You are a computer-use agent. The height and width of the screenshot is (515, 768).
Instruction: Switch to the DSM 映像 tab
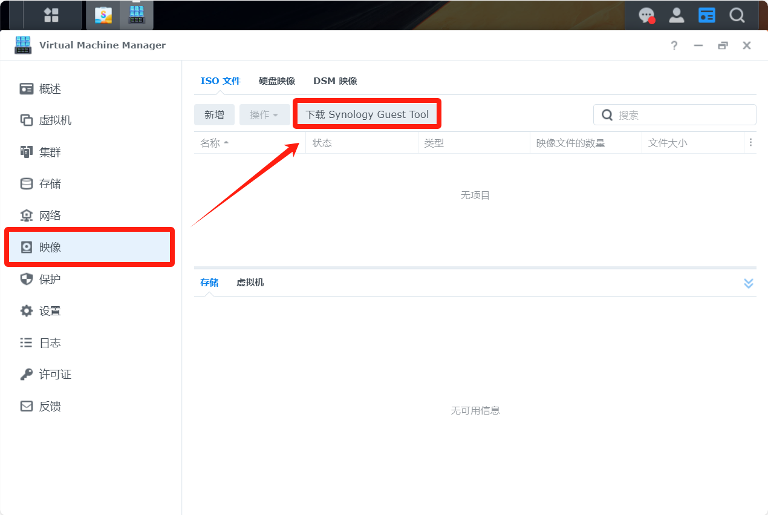pos(335,81)
